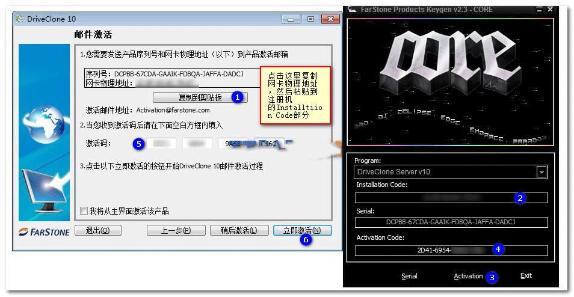Click the Activation button in the keygen

[x=468, y=276]
